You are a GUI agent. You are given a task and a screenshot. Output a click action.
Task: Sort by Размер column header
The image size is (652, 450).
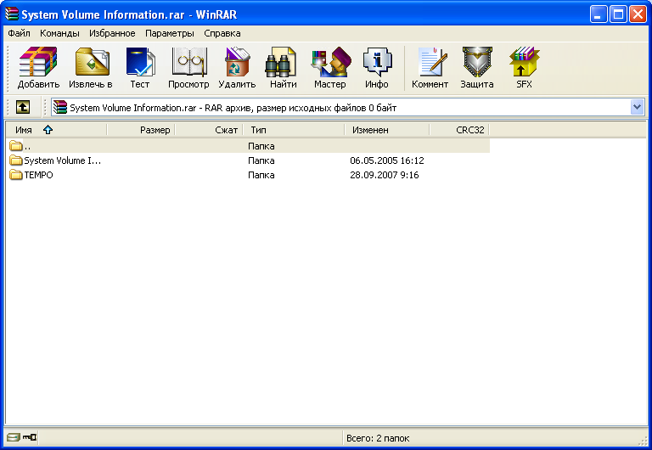tap(141, 130)
